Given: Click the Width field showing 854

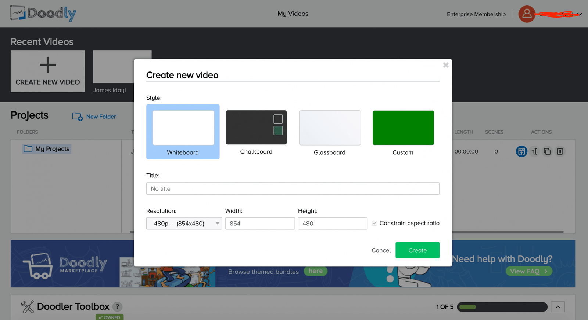Looking at the screenshot, I should [x=260, y=223].
